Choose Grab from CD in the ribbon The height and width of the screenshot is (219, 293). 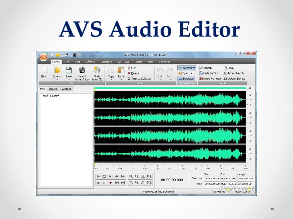(x=97, y=74)
